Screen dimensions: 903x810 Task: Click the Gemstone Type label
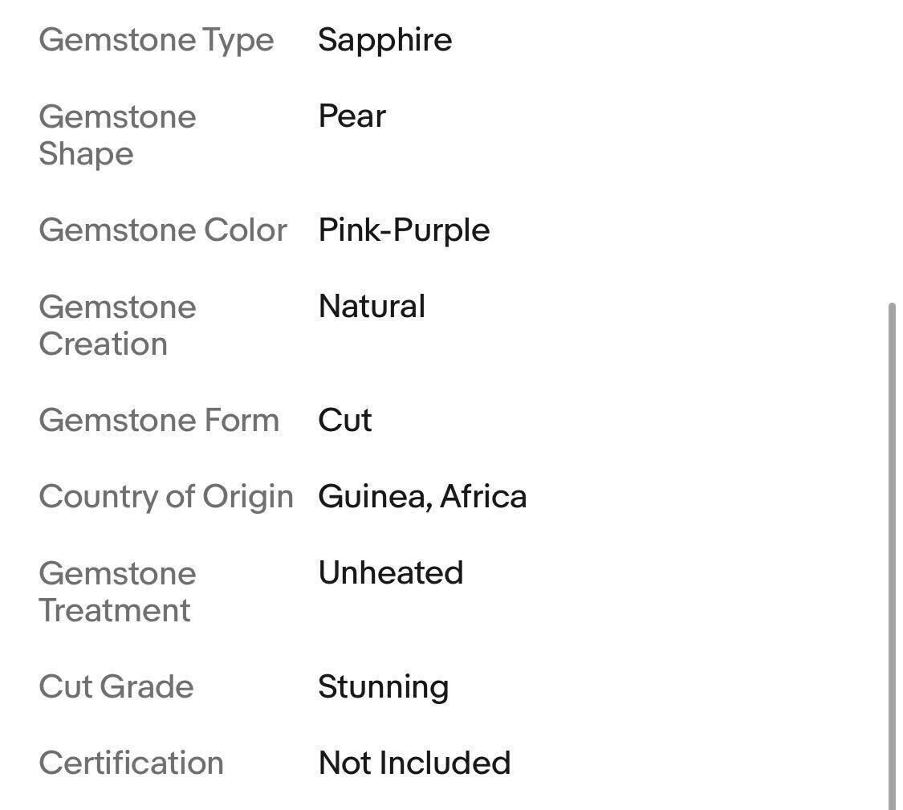point(157,39)
